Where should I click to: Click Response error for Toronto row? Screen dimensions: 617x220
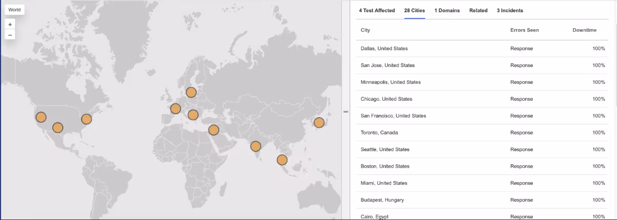(521, 133)
